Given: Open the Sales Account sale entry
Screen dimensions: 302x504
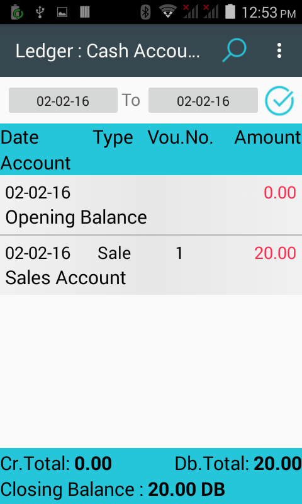Looking at the screenshot, I should click(x=151, y=265).
